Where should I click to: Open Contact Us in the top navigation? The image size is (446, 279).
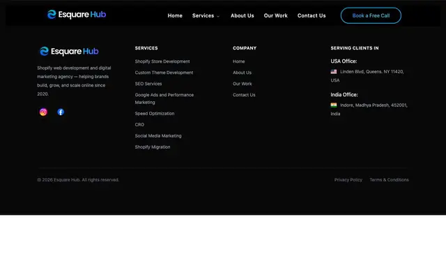(312, 15)
